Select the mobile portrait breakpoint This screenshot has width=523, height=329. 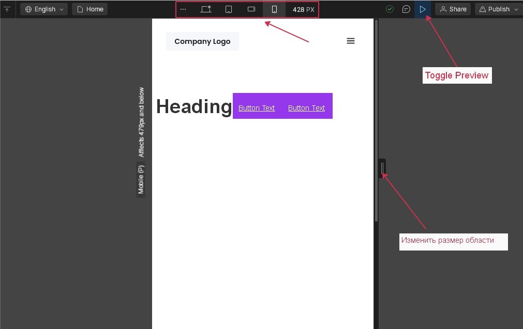(x=274, y=9)
